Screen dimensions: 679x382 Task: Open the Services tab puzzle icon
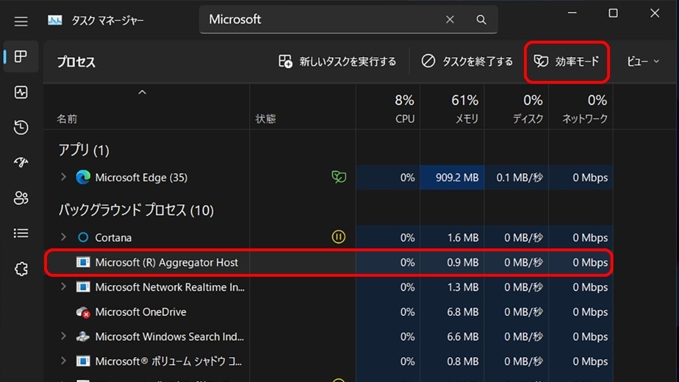[21, 269]
